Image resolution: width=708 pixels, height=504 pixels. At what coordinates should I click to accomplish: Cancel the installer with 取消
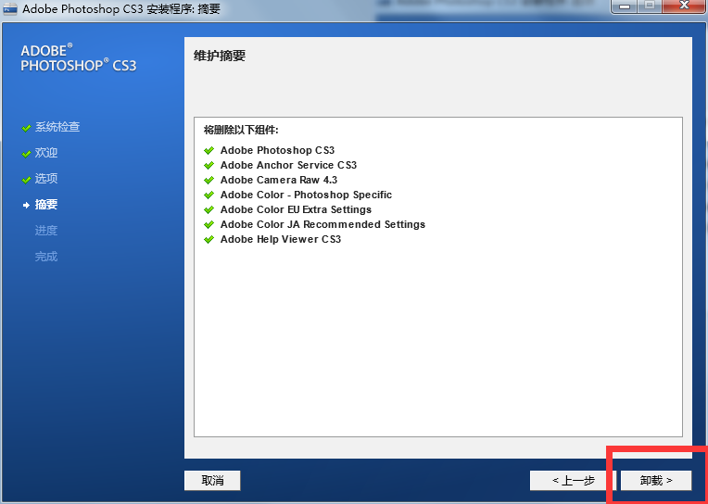[x=212, y=481]
